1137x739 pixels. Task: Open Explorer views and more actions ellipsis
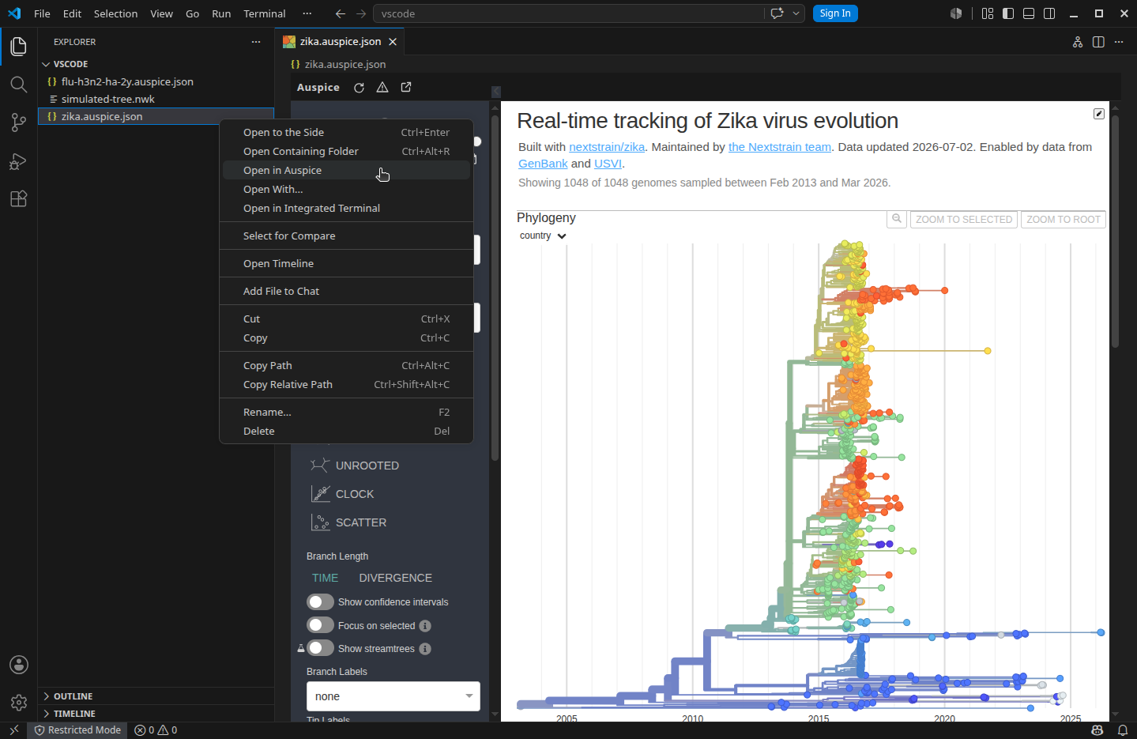pos(255,42)
